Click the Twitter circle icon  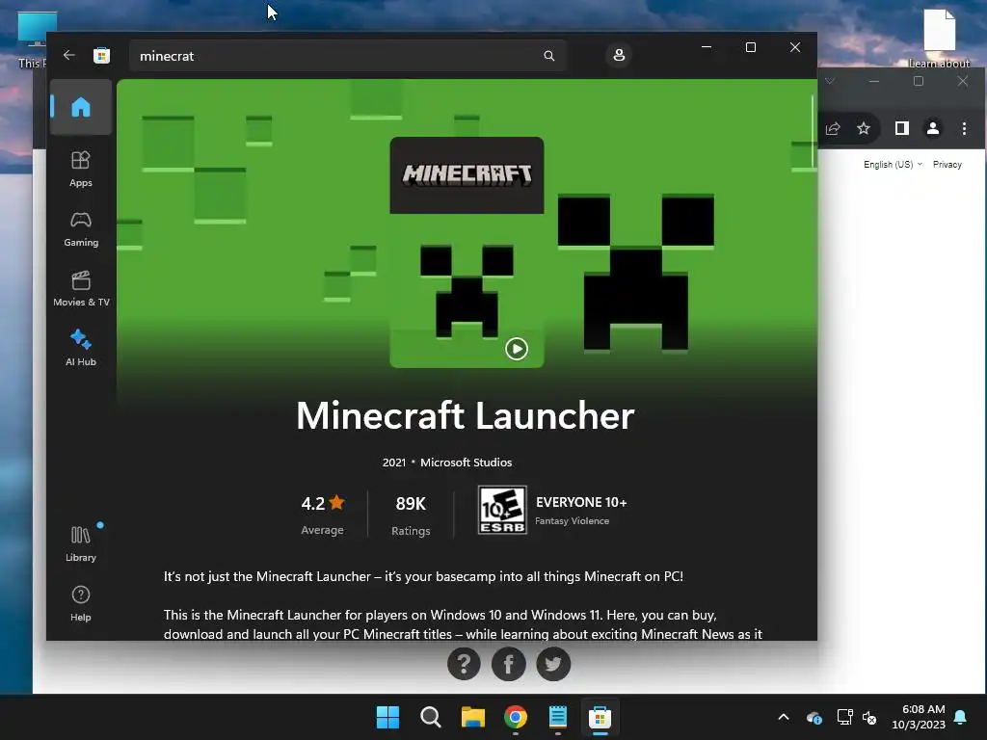(x=553, y=663)
